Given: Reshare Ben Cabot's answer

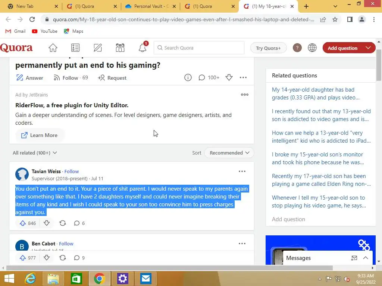Looking at the screenshot, I should 63,258.
